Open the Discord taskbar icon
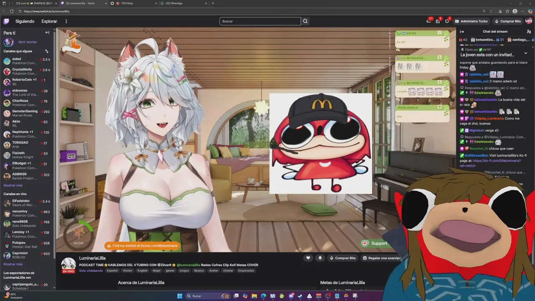Image resolution: width=535 pixels, height=301 pixels. [x=291, y=296]
